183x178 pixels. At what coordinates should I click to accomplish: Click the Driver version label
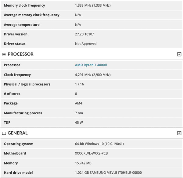[x=16, y=34]
